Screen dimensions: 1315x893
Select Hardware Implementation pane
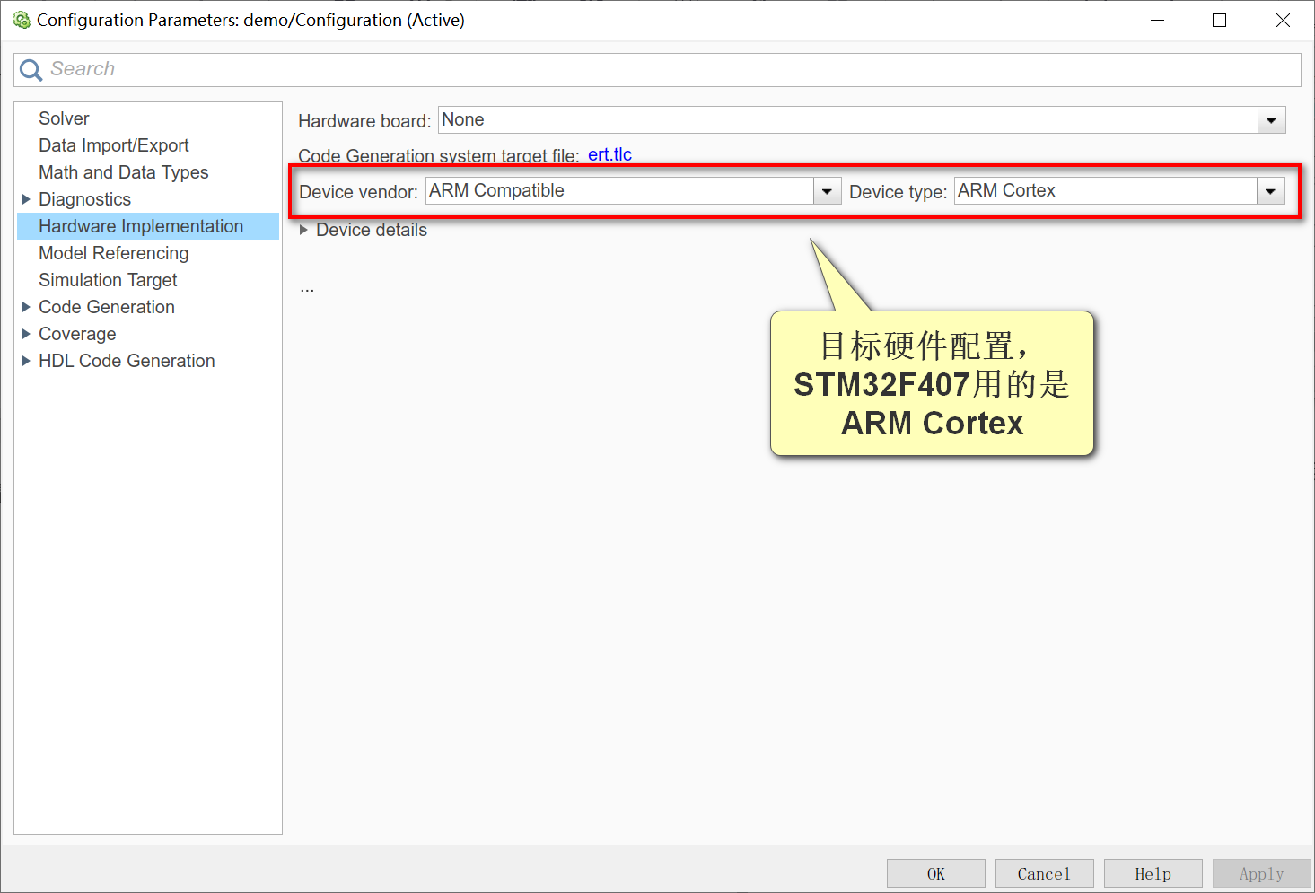[x=148, y=226]
